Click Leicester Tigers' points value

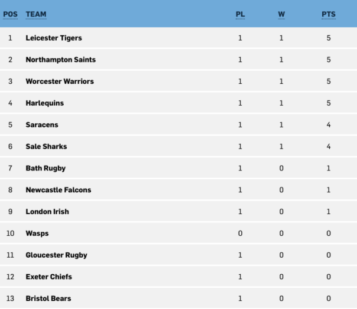pyautogui.click(x=329, y=38)
